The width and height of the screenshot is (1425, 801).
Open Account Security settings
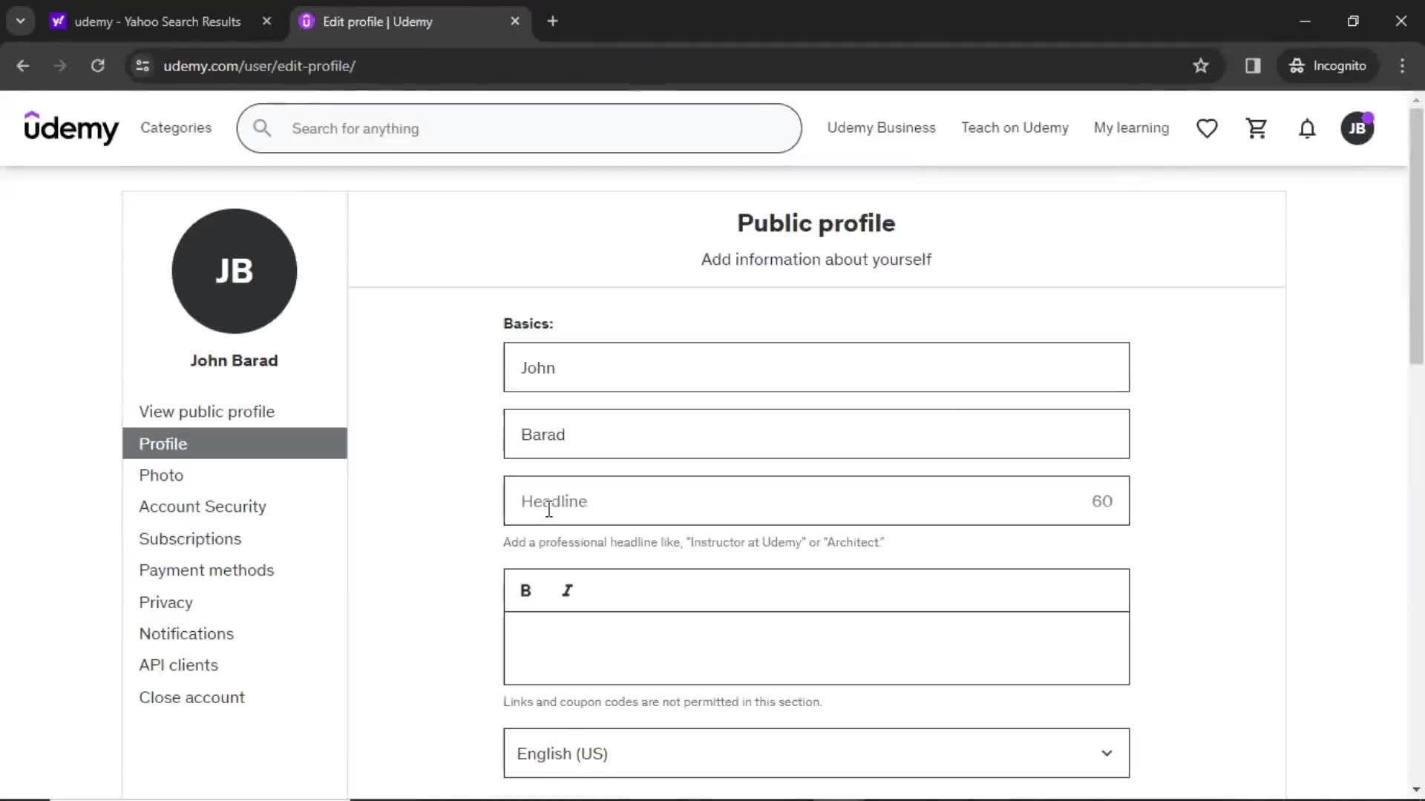pos(203,507)
